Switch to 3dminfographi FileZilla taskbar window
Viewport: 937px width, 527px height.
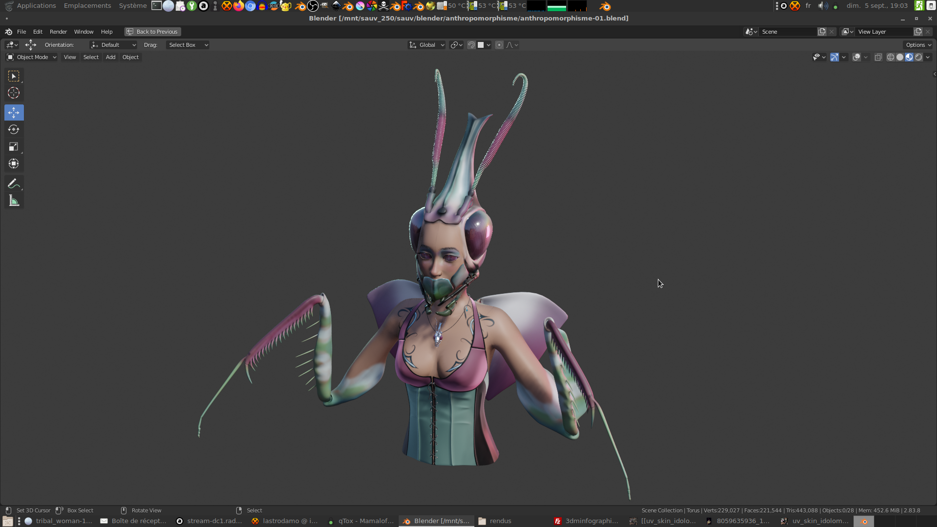[587, 521]
